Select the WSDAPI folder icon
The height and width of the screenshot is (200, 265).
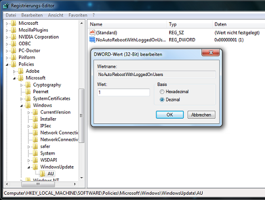click(35, 160)
